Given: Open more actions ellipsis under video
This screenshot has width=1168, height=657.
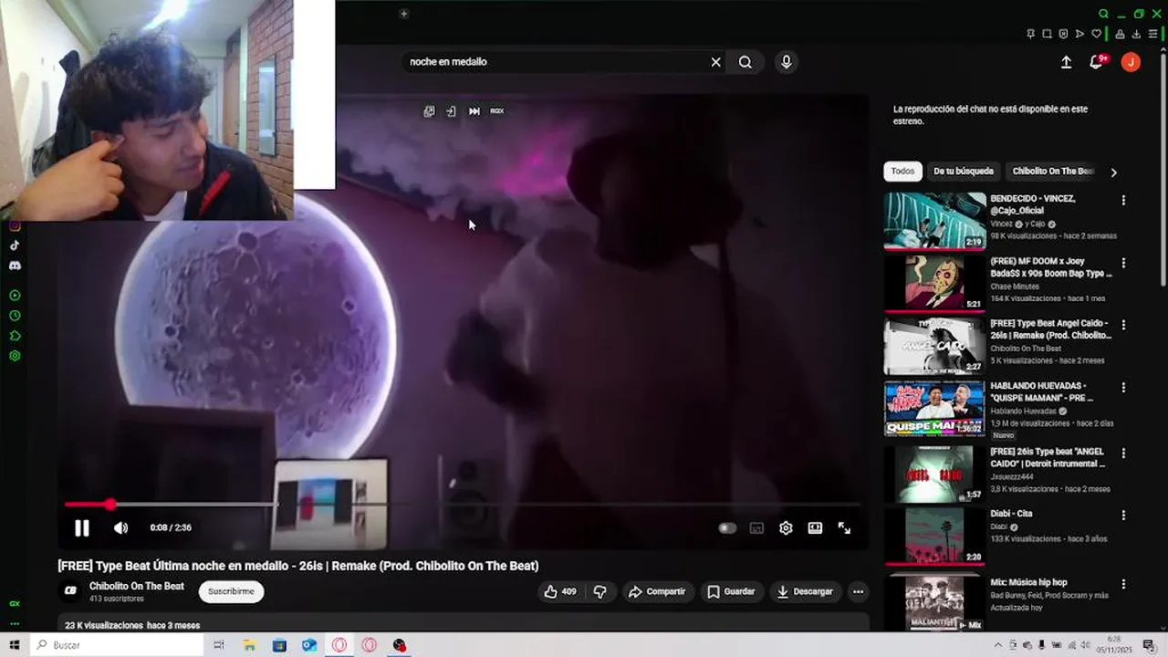Looking at the screenshot, I should [x=858, y=591].
